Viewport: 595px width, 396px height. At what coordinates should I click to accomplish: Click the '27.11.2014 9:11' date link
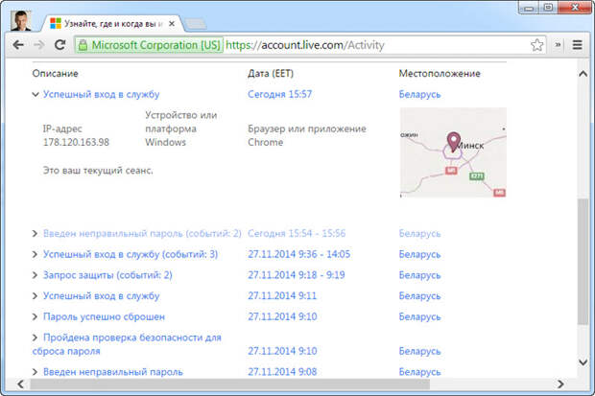tap(282, 296)
